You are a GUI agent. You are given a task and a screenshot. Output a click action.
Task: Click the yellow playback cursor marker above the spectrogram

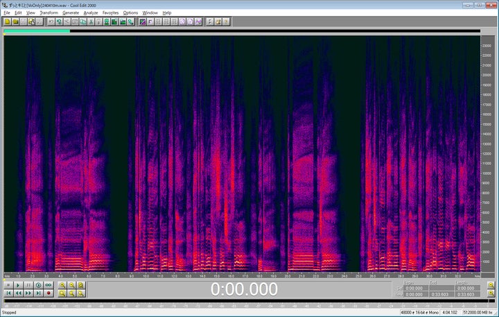5,34
